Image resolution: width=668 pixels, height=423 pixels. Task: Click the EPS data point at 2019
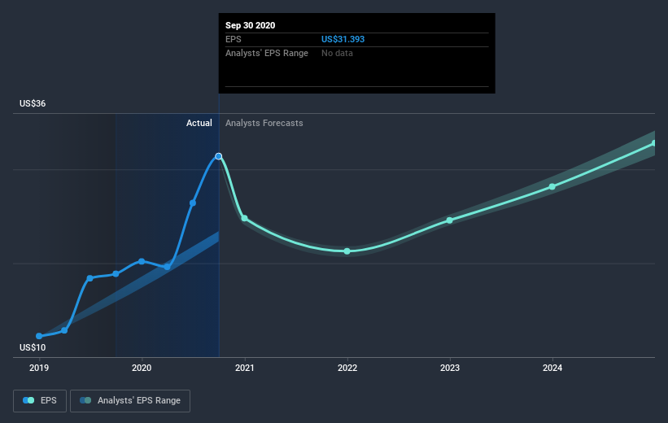39,336
